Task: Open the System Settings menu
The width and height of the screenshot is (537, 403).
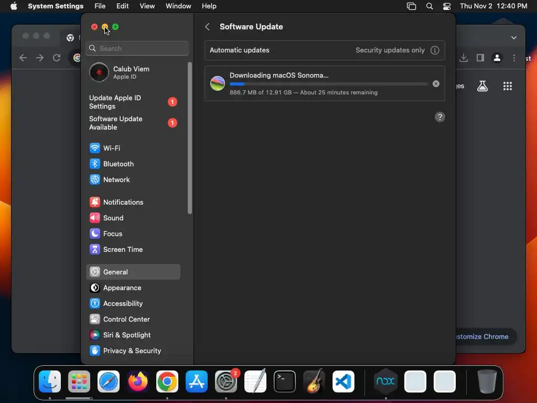Action: coord(56,6)
